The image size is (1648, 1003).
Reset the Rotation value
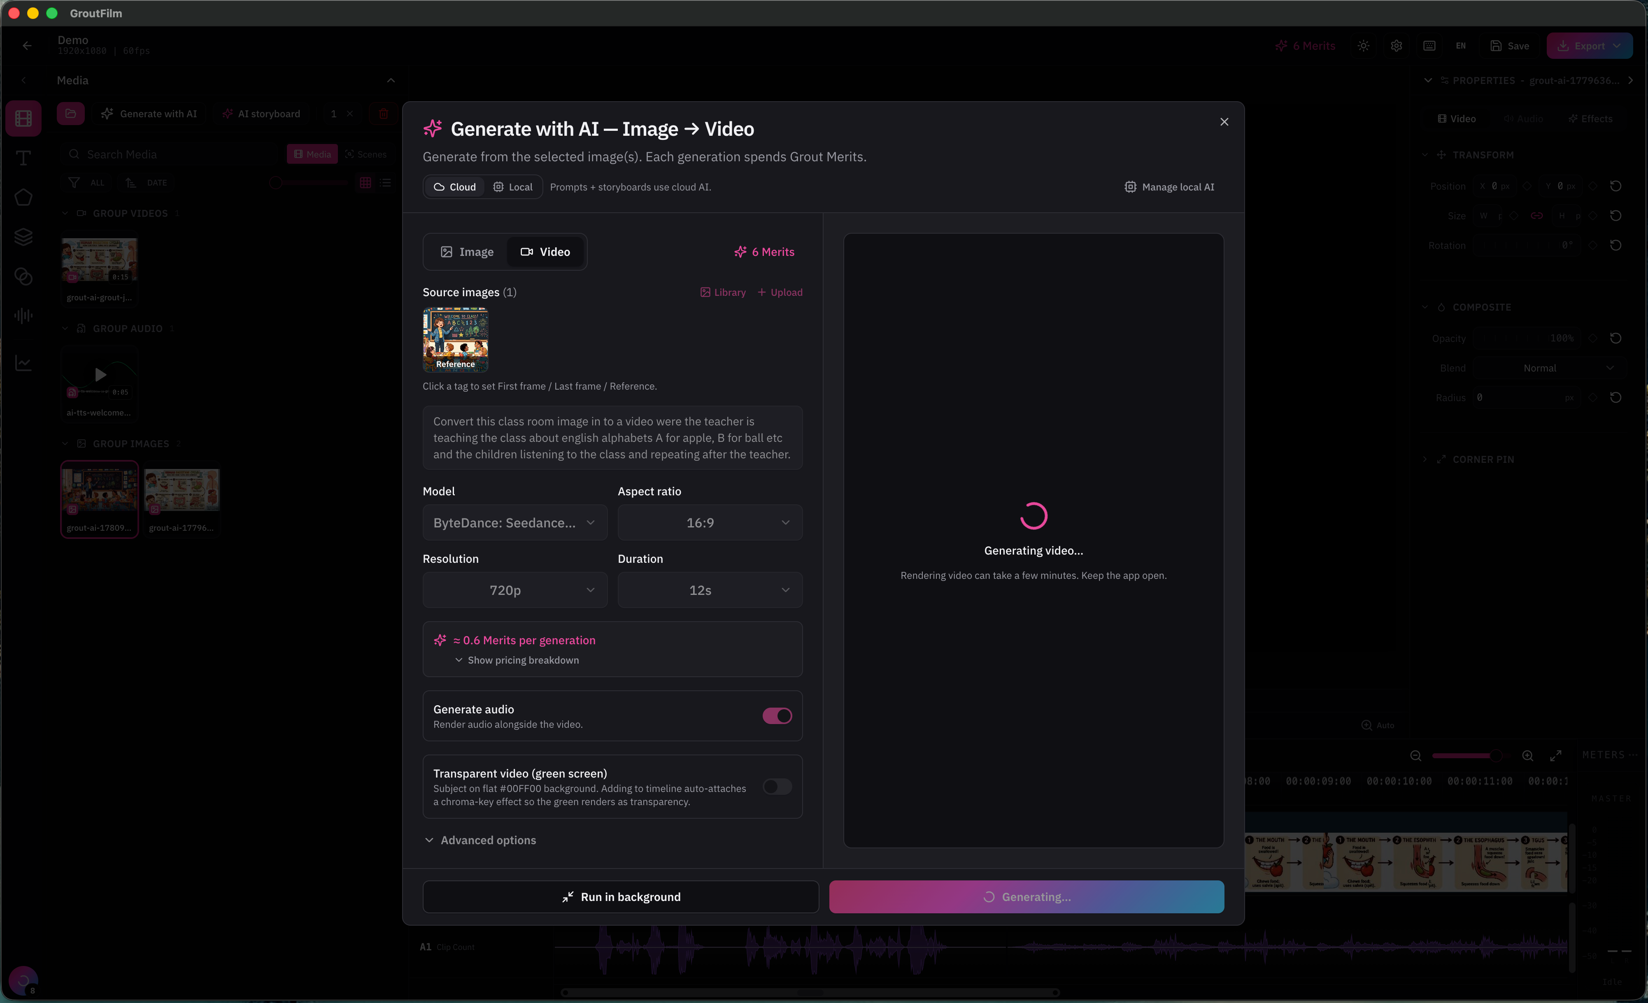(1616, 245)
